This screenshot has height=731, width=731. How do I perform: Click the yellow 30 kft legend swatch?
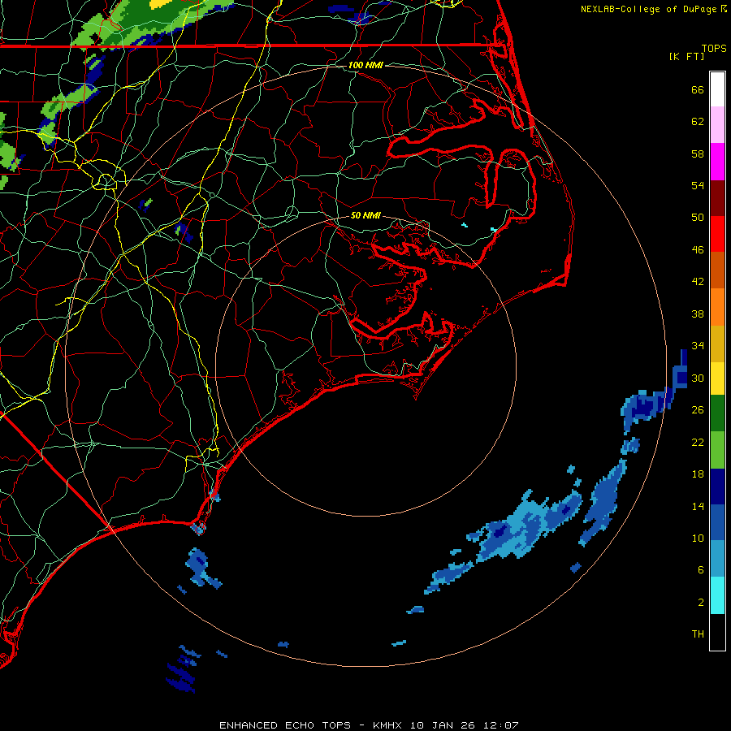[x=717, y=378]
